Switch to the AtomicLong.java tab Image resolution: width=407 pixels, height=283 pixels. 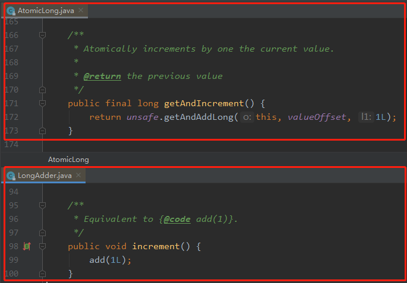coord(46,11)
